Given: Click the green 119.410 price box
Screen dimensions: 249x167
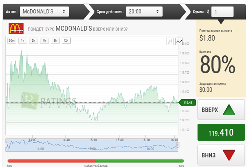Looking at the screenshot, I should point(221,132).
